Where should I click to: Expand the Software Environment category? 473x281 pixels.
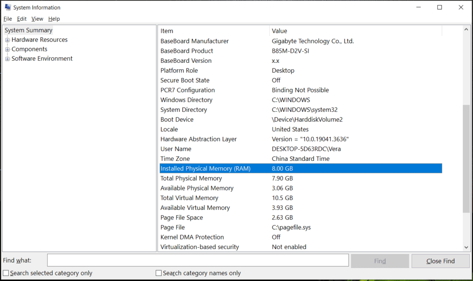pos(7,59)
